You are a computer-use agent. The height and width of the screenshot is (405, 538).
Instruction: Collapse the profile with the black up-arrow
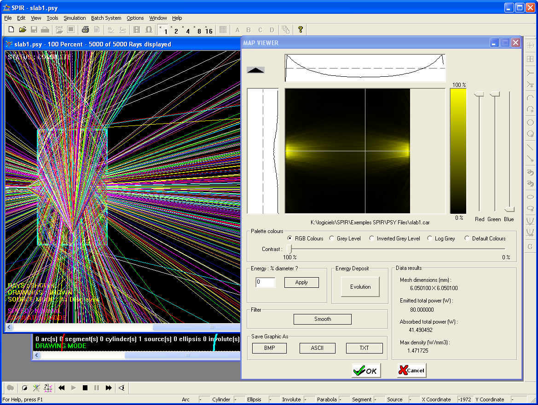click(x=256, y=70)
